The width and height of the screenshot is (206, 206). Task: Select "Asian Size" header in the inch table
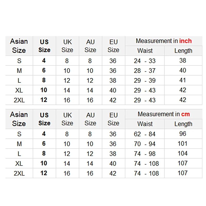(19, 46)
